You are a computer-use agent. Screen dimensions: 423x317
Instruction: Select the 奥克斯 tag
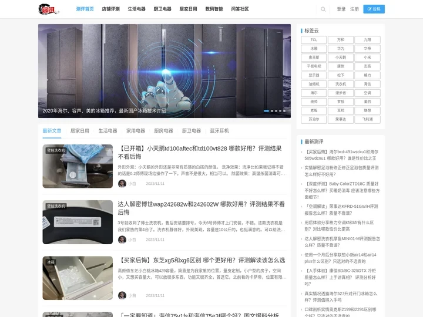tap(314, 58)
